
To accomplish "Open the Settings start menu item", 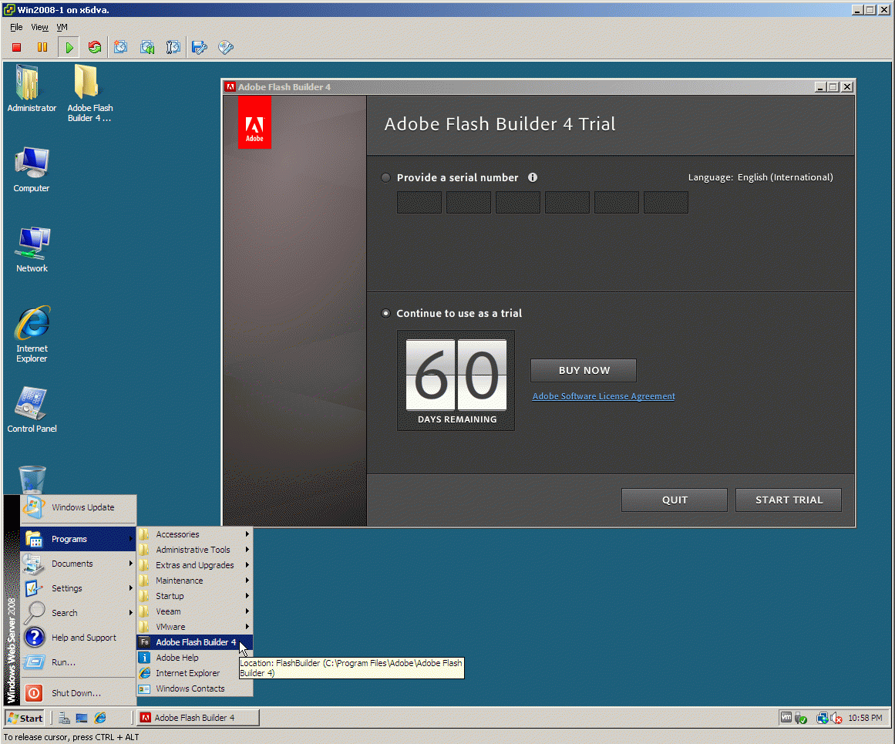I will [x=78, y=588].
